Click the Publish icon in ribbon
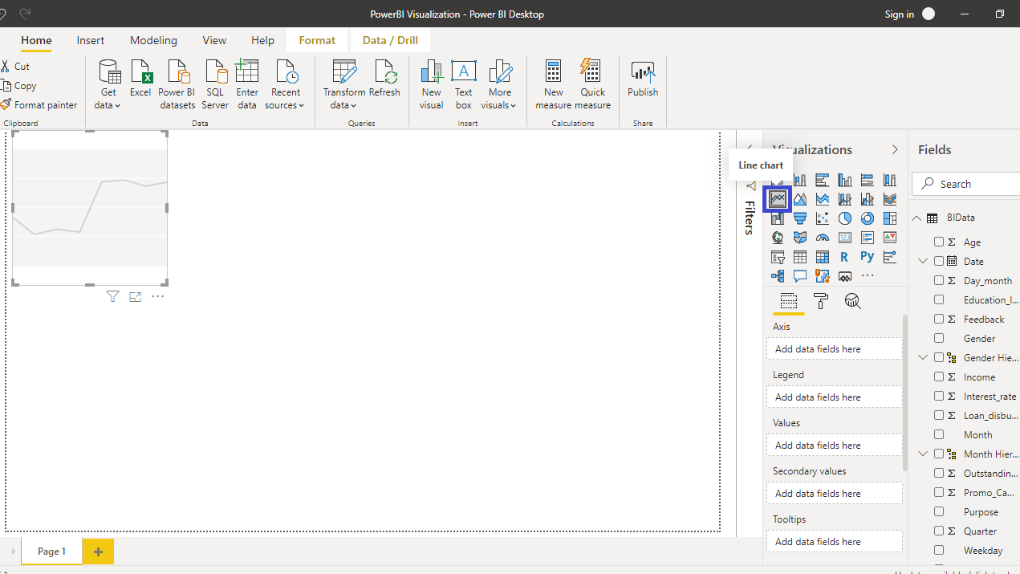The image size is (1020, 574). click(x=643, y=80)
